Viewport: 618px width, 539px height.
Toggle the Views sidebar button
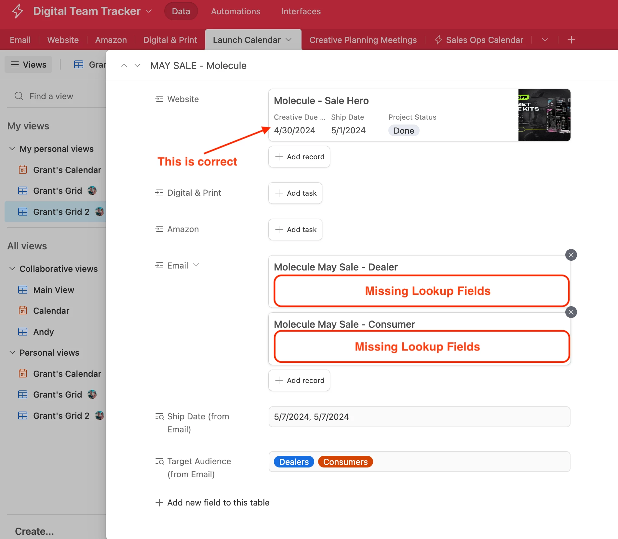(x=28, y=64)
